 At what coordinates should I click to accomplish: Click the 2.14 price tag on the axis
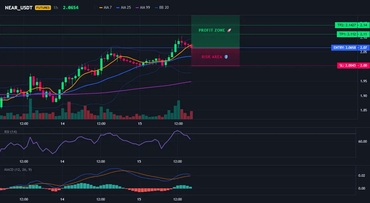point(363,25)
